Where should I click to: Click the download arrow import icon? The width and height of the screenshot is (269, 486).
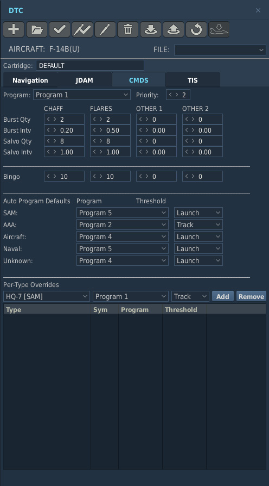coord(151,30)
